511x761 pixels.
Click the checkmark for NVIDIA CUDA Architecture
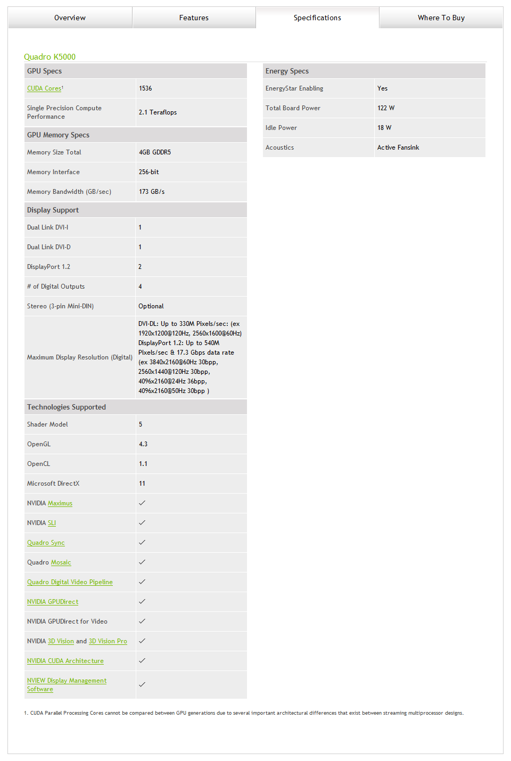[142, 660]
